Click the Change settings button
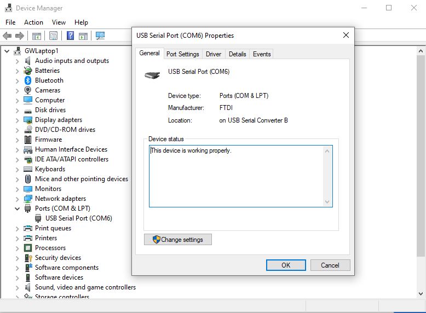 pyautogui.click(x=177, y=240)
